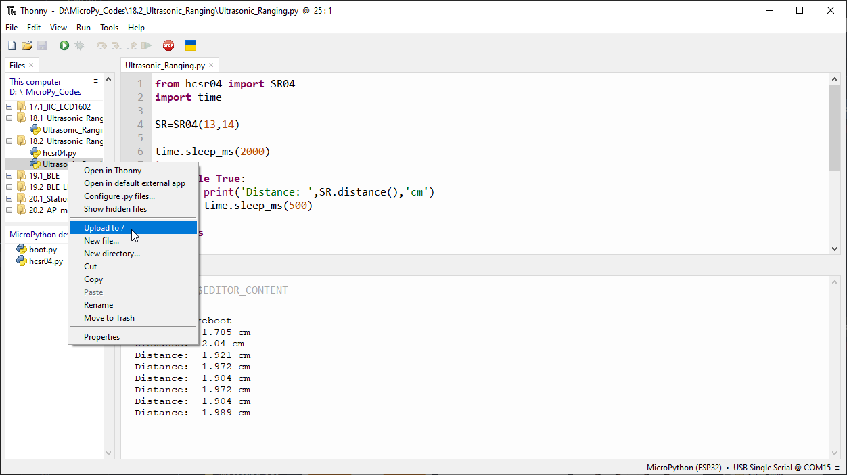Choose Configure .py files... in context menu
The image size is (847, 475).
click(x=133, y=196)
